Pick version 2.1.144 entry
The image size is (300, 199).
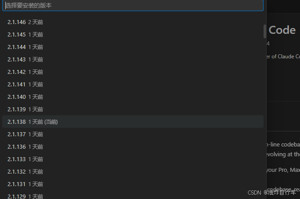click(133, 47)
